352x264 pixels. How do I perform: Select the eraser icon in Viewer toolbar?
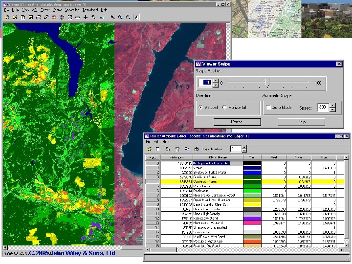(x=46, y=17)
